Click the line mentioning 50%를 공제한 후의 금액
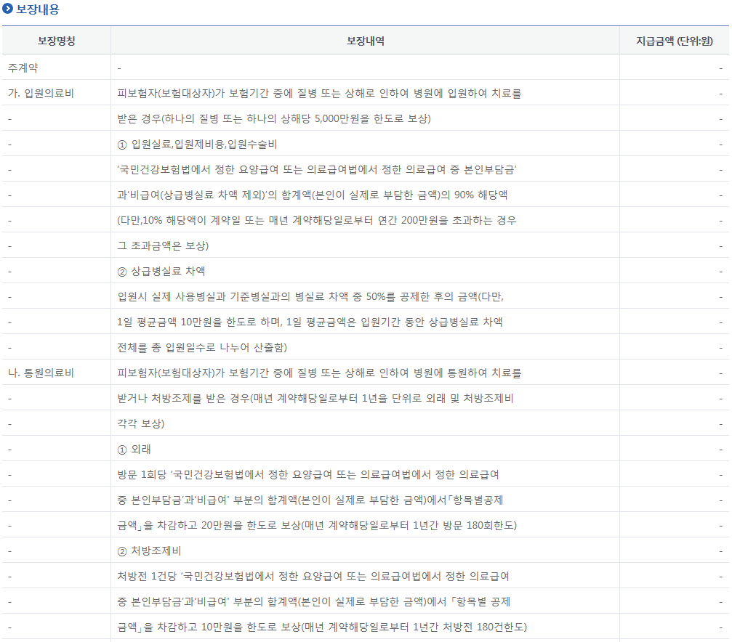 coord(310,296)
